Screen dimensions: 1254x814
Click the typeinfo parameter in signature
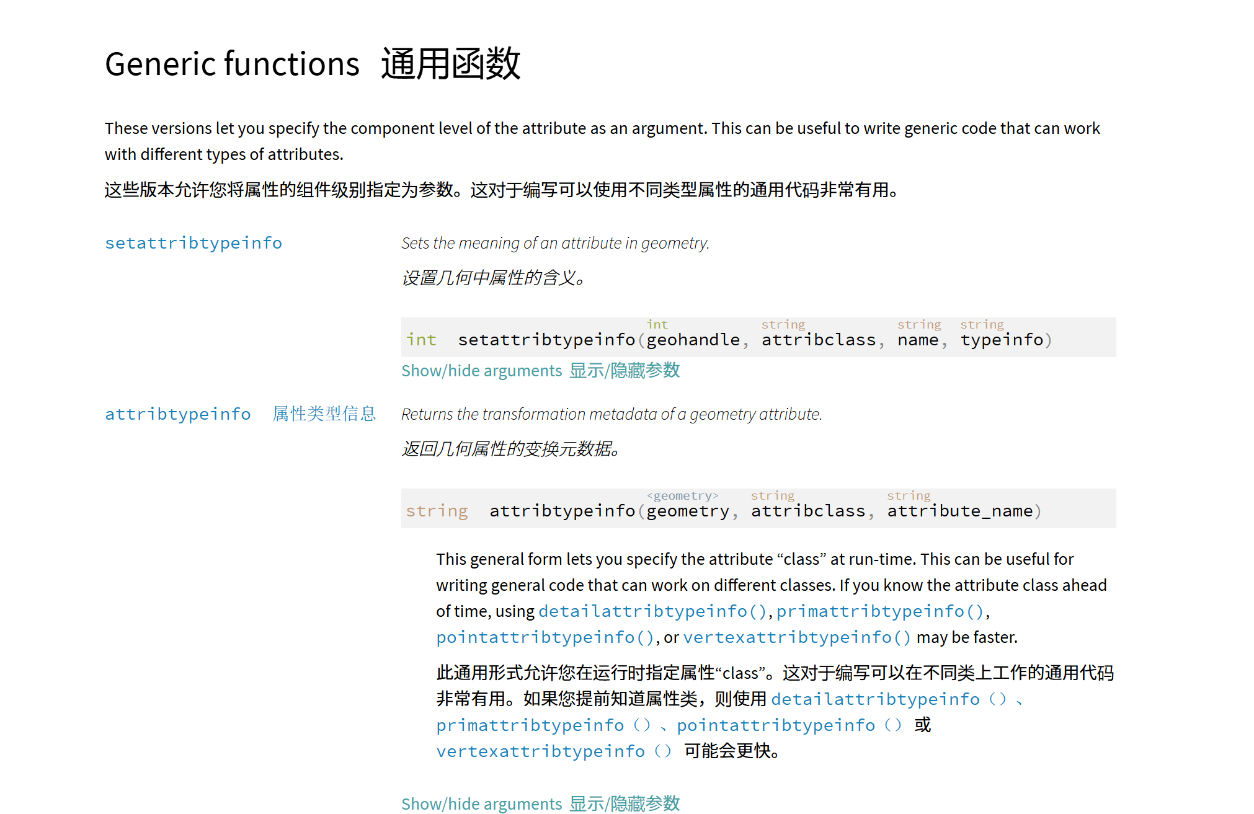tap(1002, 340)
